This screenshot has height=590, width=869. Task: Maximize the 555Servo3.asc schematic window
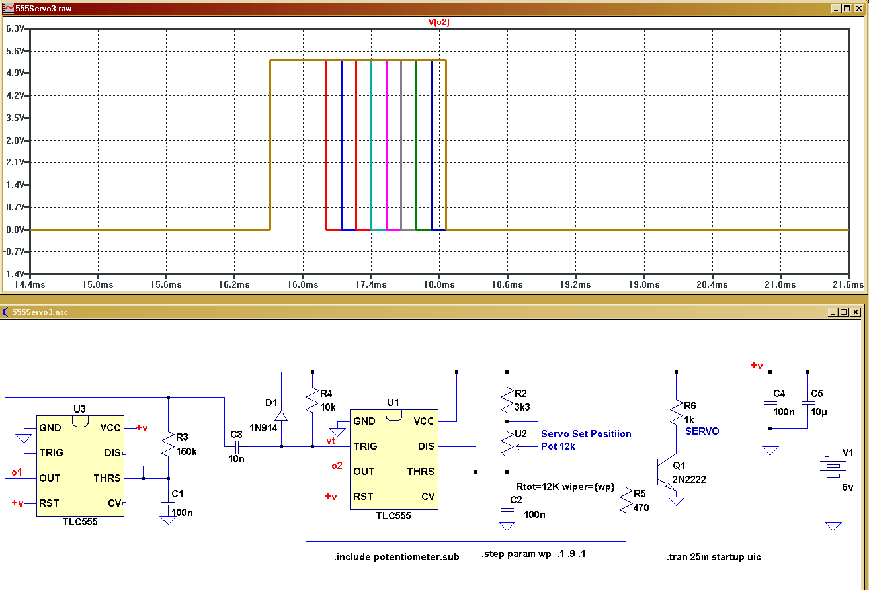pos(844,312)
